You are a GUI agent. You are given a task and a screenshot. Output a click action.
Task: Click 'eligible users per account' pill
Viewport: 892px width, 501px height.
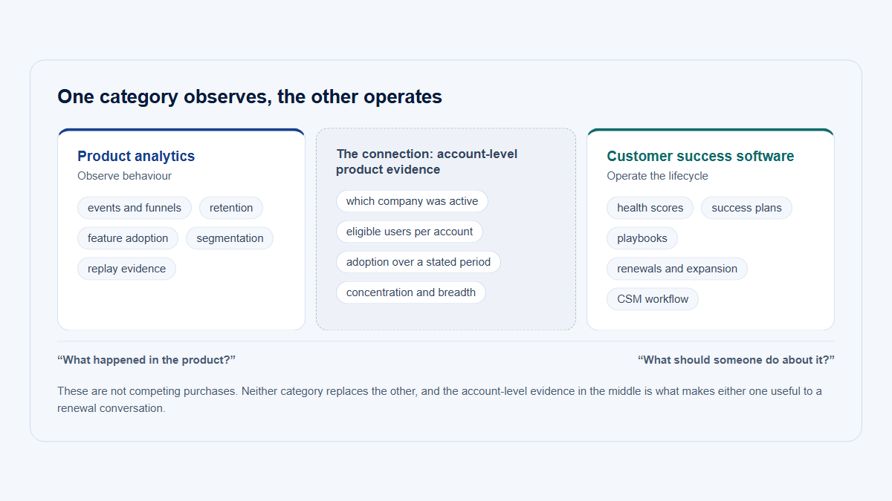[x=410, y=232]
